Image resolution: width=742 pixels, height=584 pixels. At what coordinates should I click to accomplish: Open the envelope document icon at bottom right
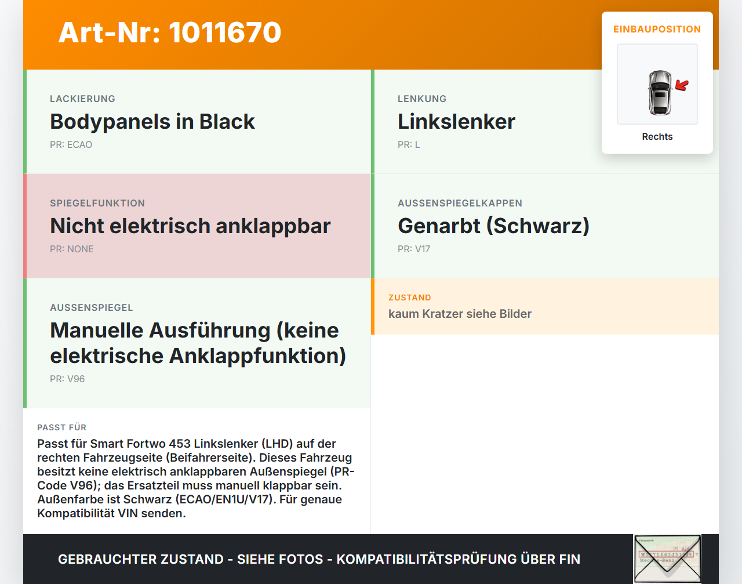point(667,558)
